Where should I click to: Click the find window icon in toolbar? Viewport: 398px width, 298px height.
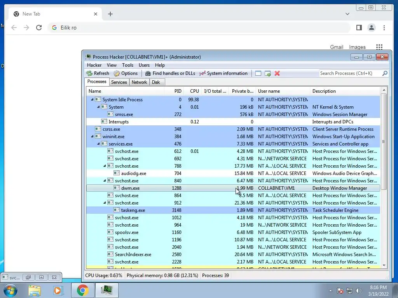tap(258, 73)
